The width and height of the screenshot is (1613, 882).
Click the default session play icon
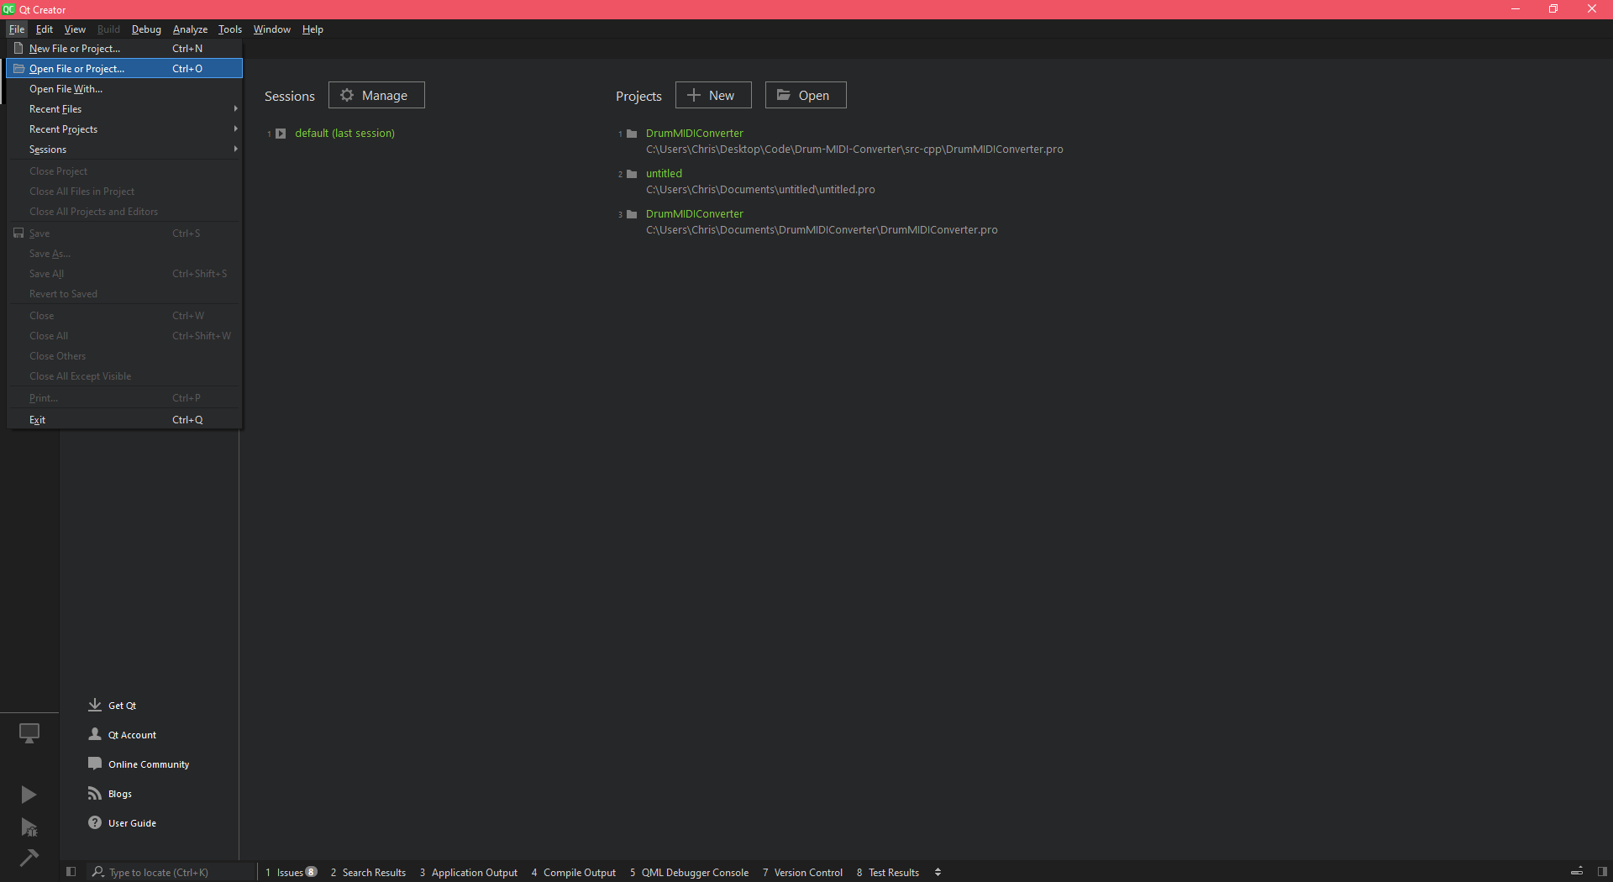coord(281,134)
